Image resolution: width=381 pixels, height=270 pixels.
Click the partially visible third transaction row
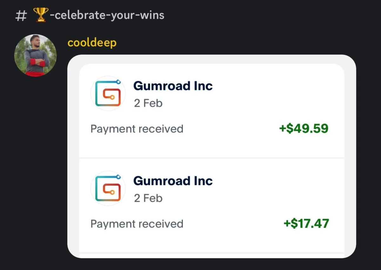point(212,256)
